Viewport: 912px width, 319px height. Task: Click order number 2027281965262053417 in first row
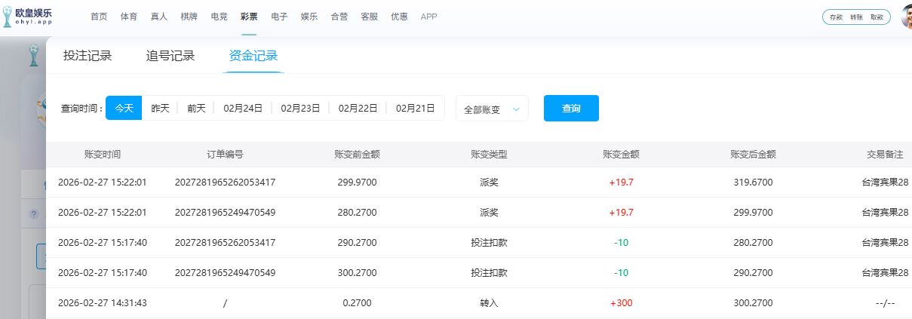coord(225,183)
